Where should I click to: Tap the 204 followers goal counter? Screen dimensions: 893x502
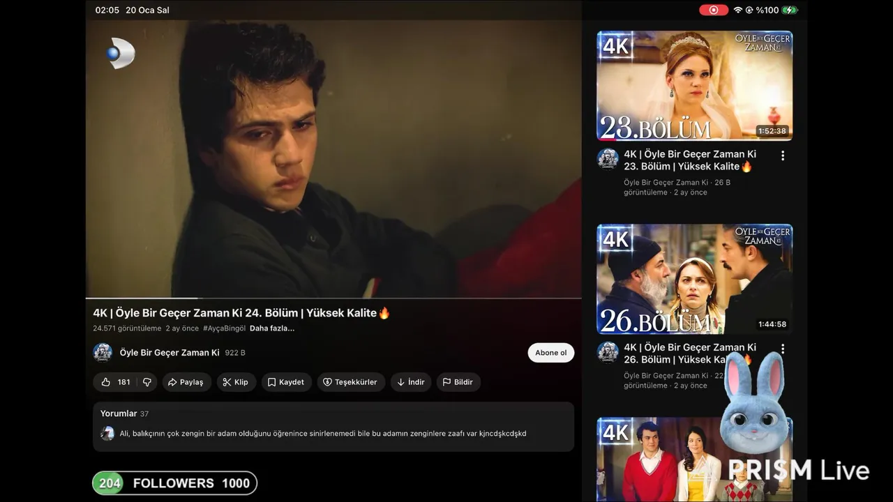click(x=174, y=483)
